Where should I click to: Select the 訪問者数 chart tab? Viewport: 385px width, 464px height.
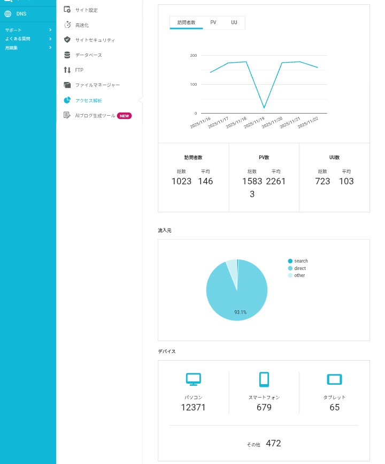[x=186, y=23]
